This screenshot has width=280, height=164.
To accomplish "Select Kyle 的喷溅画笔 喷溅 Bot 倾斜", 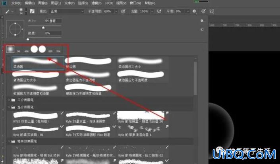I will coord(38,151).
